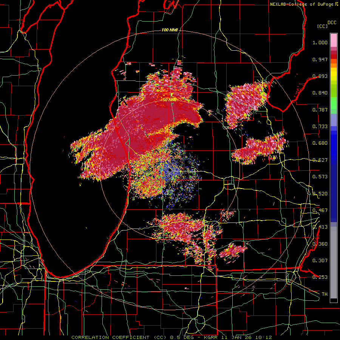Select the 0.947 scale value

320,59
